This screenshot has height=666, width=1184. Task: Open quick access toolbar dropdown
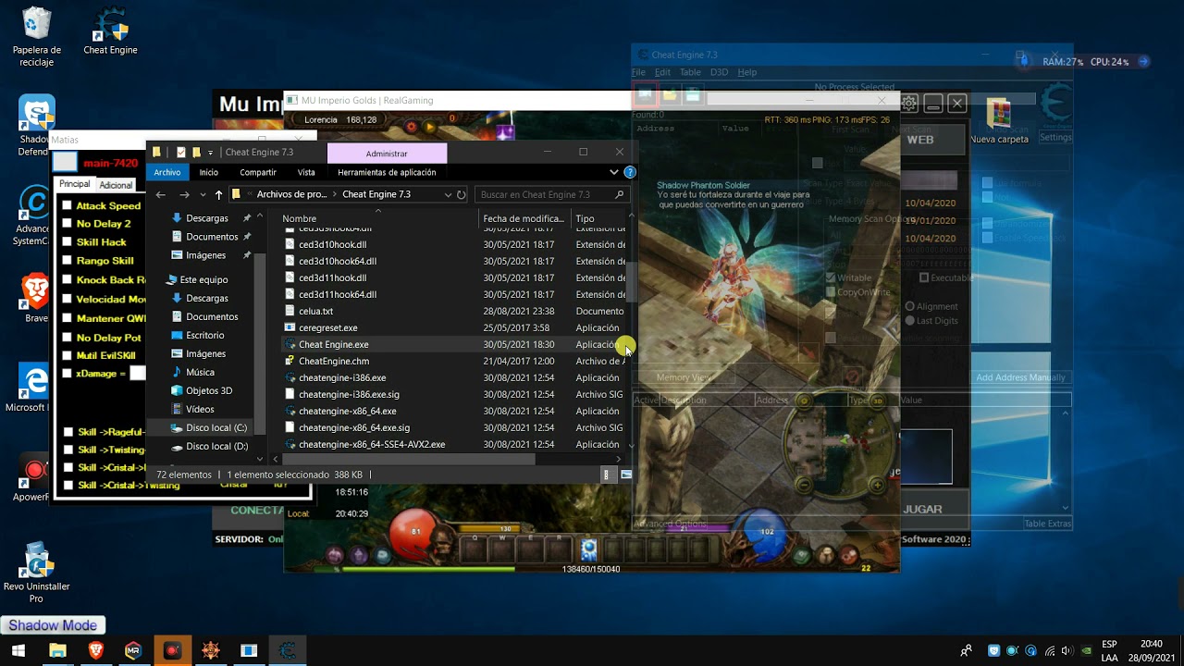[x=211, y=153]
